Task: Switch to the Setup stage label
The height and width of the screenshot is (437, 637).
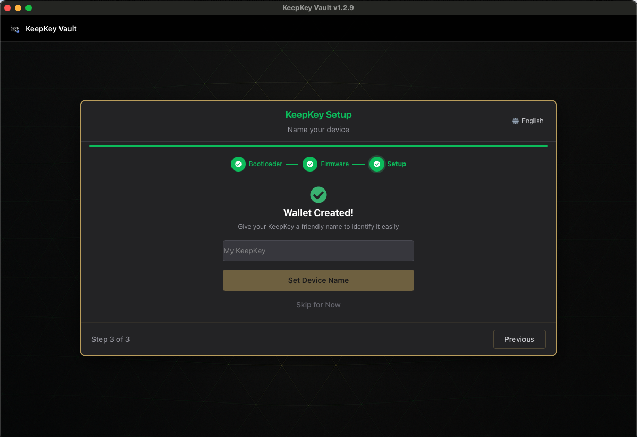Action: (395, 164)
